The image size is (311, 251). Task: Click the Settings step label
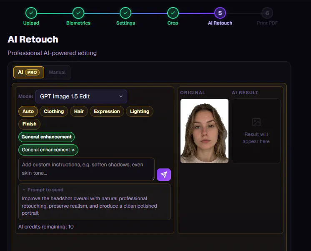coord(125,23)
